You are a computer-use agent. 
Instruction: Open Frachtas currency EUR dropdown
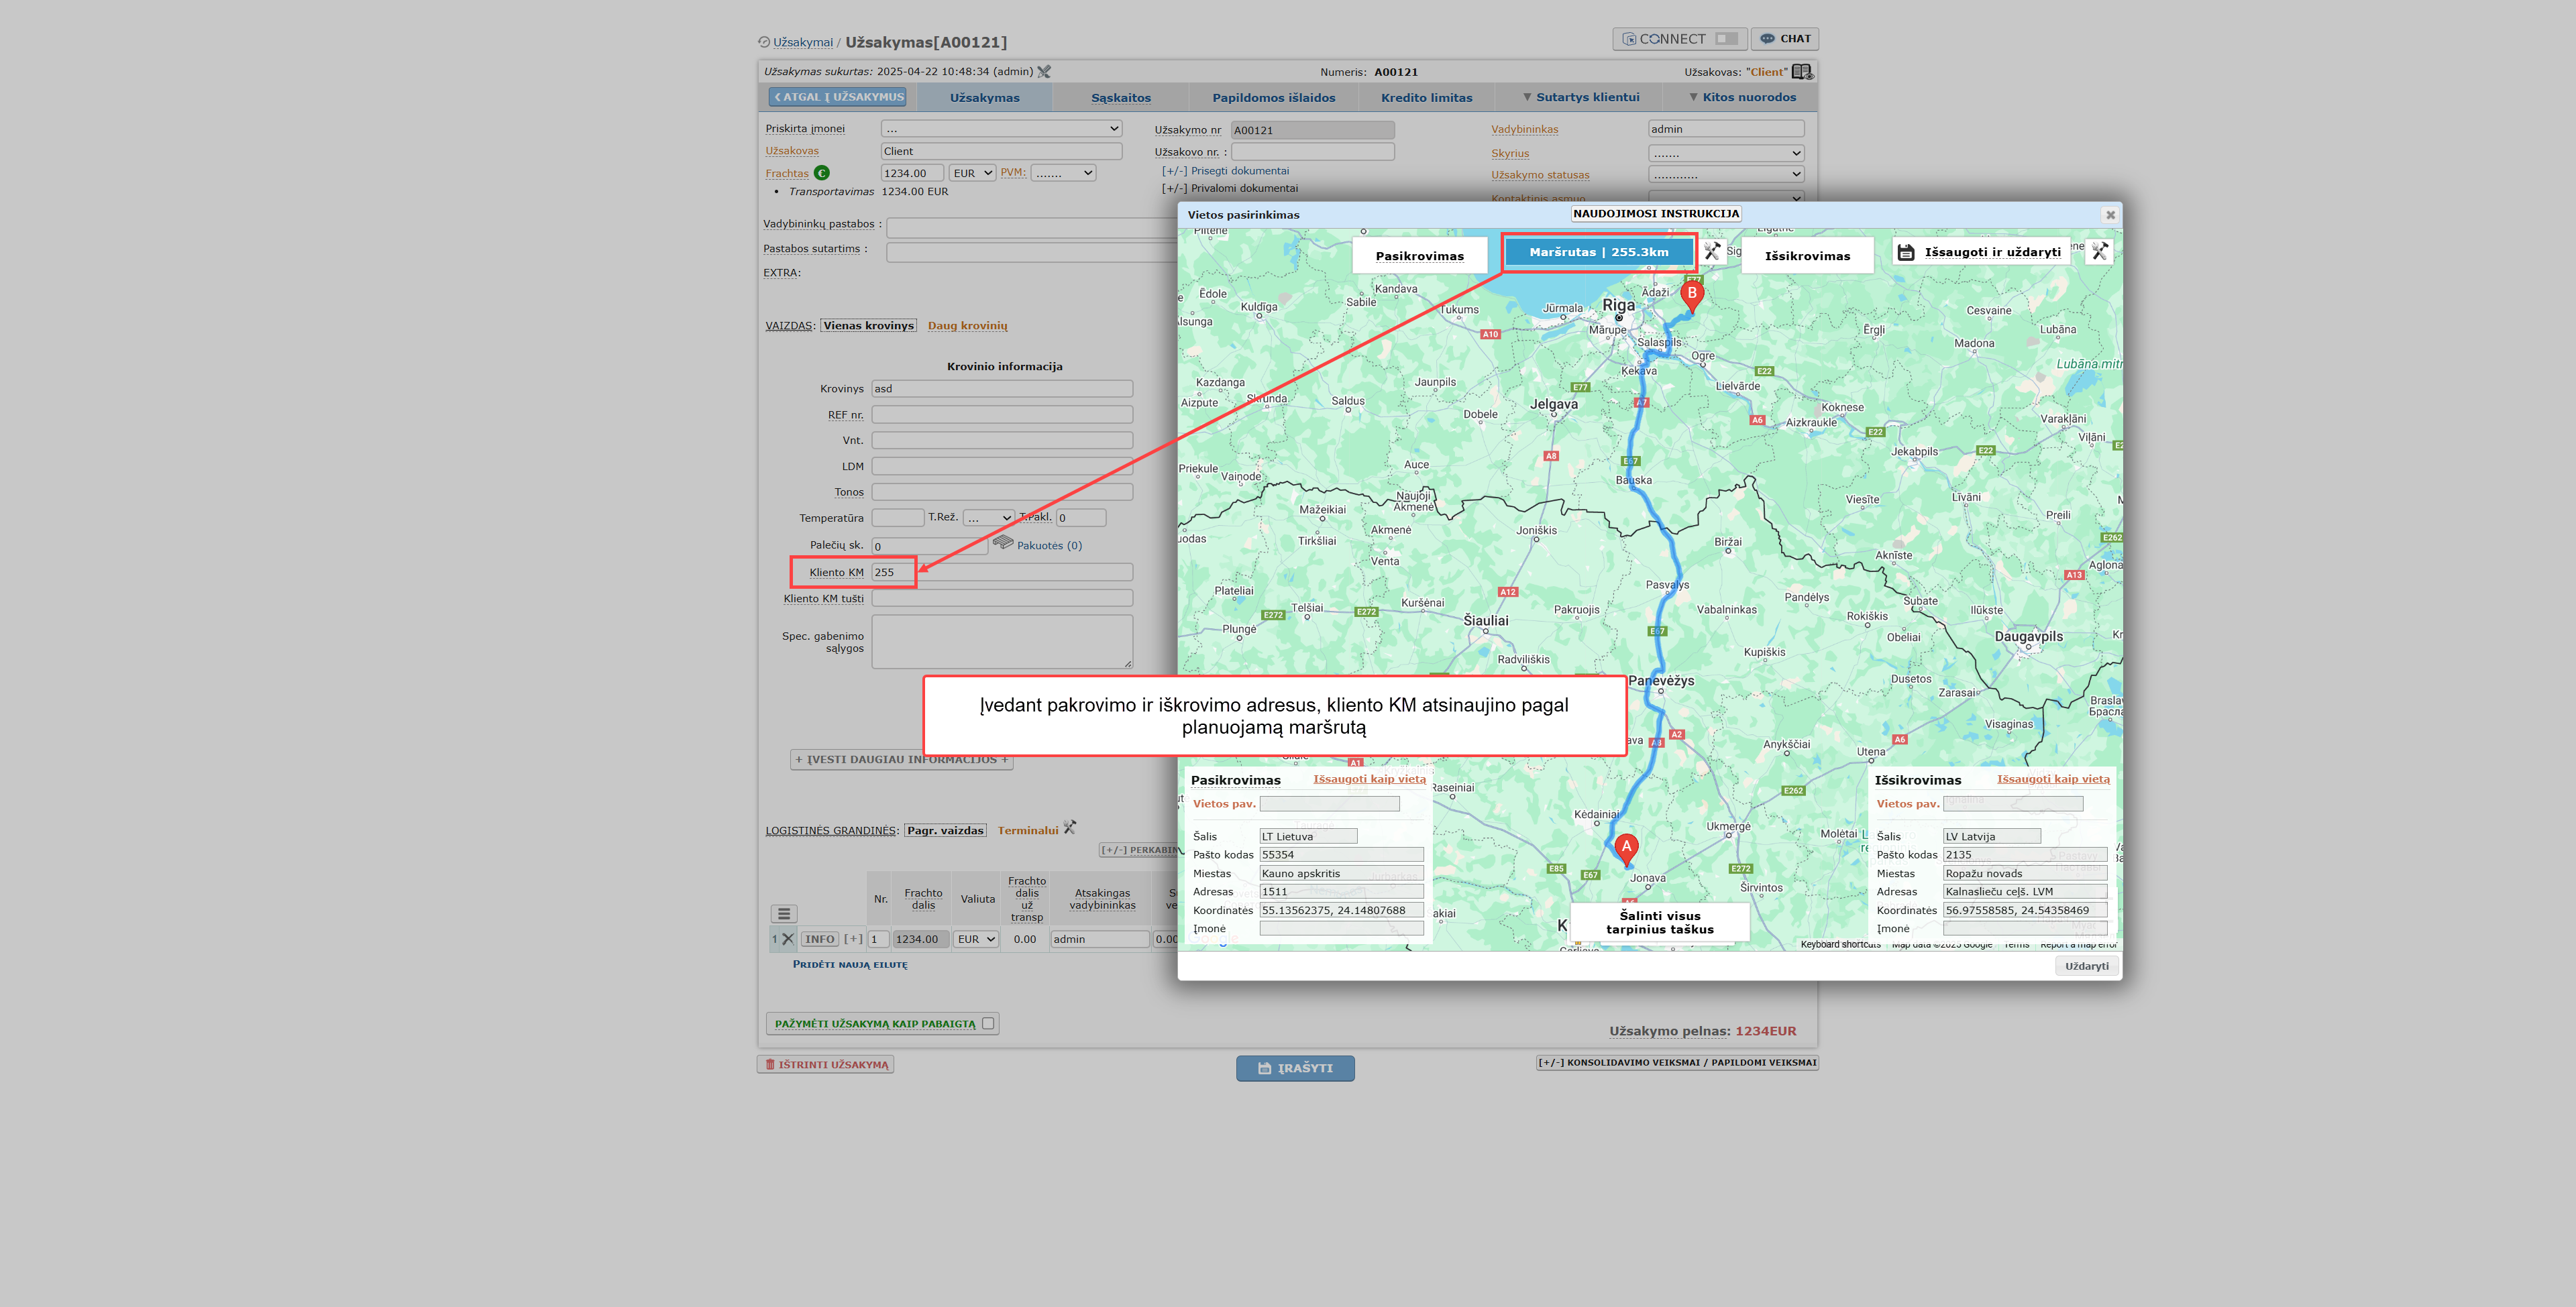click(972, 173)
